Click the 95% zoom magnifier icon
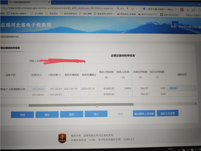This screenshot has height=151, width=201. (x=119, y=9)
